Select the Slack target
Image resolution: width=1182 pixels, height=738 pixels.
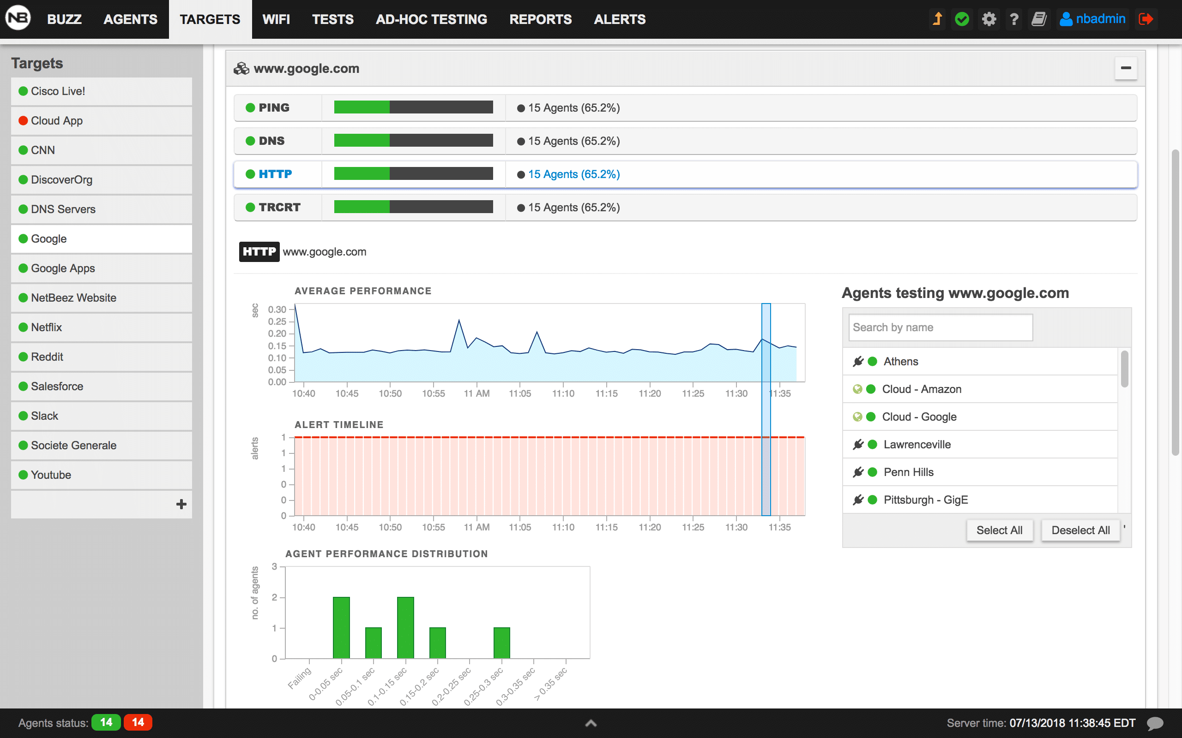[102, 416]
